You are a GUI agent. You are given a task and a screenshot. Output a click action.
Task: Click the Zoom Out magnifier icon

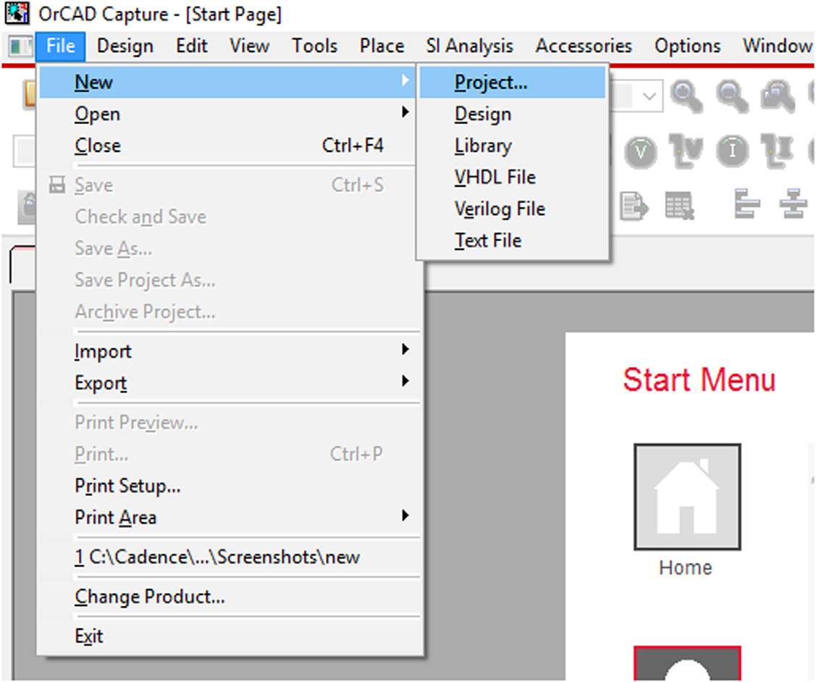coord(731,95)
